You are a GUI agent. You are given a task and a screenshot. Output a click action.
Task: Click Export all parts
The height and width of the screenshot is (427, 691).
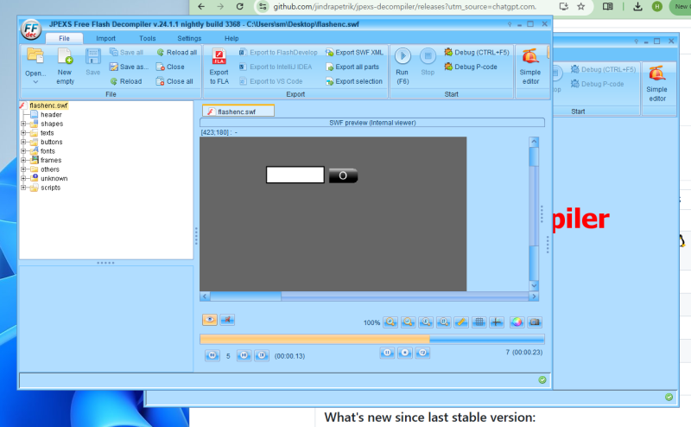pyautogui.click(x=352, y=67)
